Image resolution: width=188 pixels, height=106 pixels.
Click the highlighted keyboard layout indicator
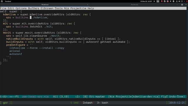point(158,1)
